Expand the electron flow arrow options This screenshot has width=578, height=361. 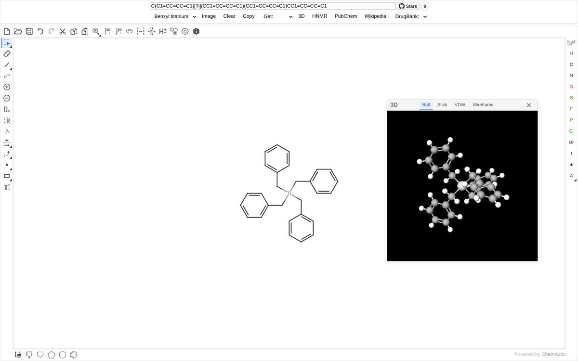pos(11,158)
